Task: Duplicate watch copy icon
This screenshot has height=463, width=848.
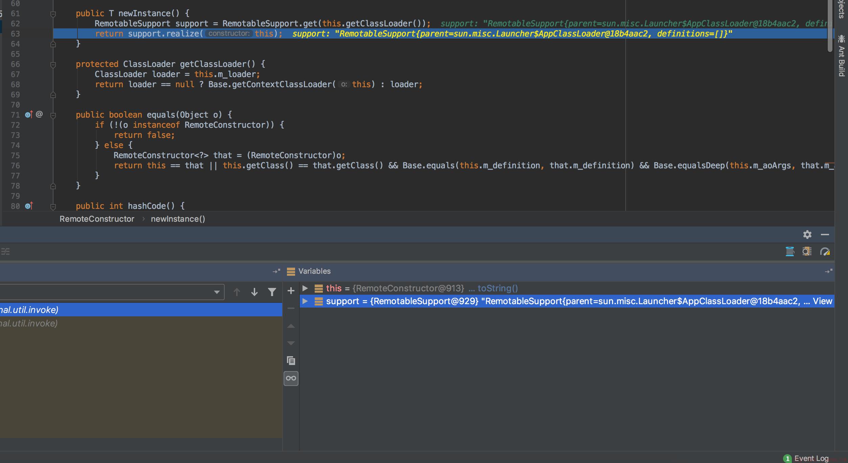Action: point(291,361)
